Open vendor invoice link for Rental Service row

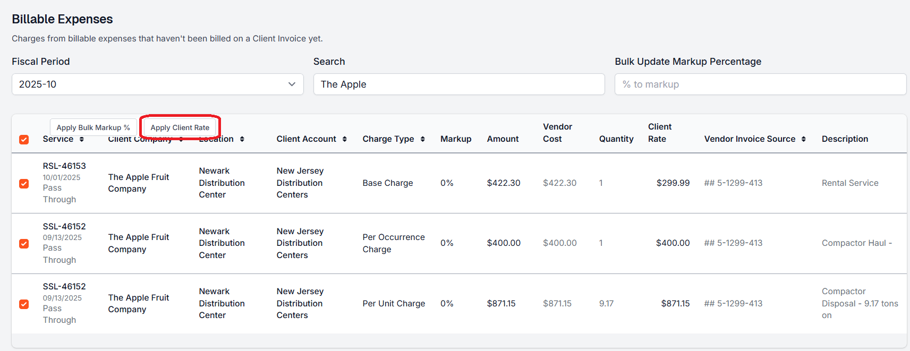(x=734, y=183)
